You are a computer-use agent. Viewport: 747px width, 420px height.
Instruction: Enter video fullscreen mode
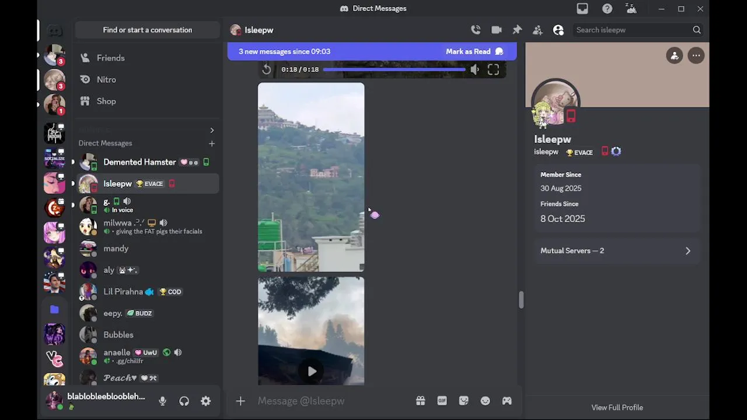tap(493, 69)
